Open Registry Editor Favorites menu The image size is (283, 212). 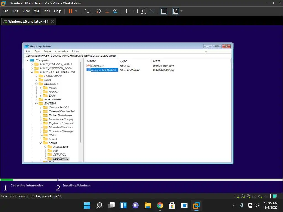click(x=62, y=51)
